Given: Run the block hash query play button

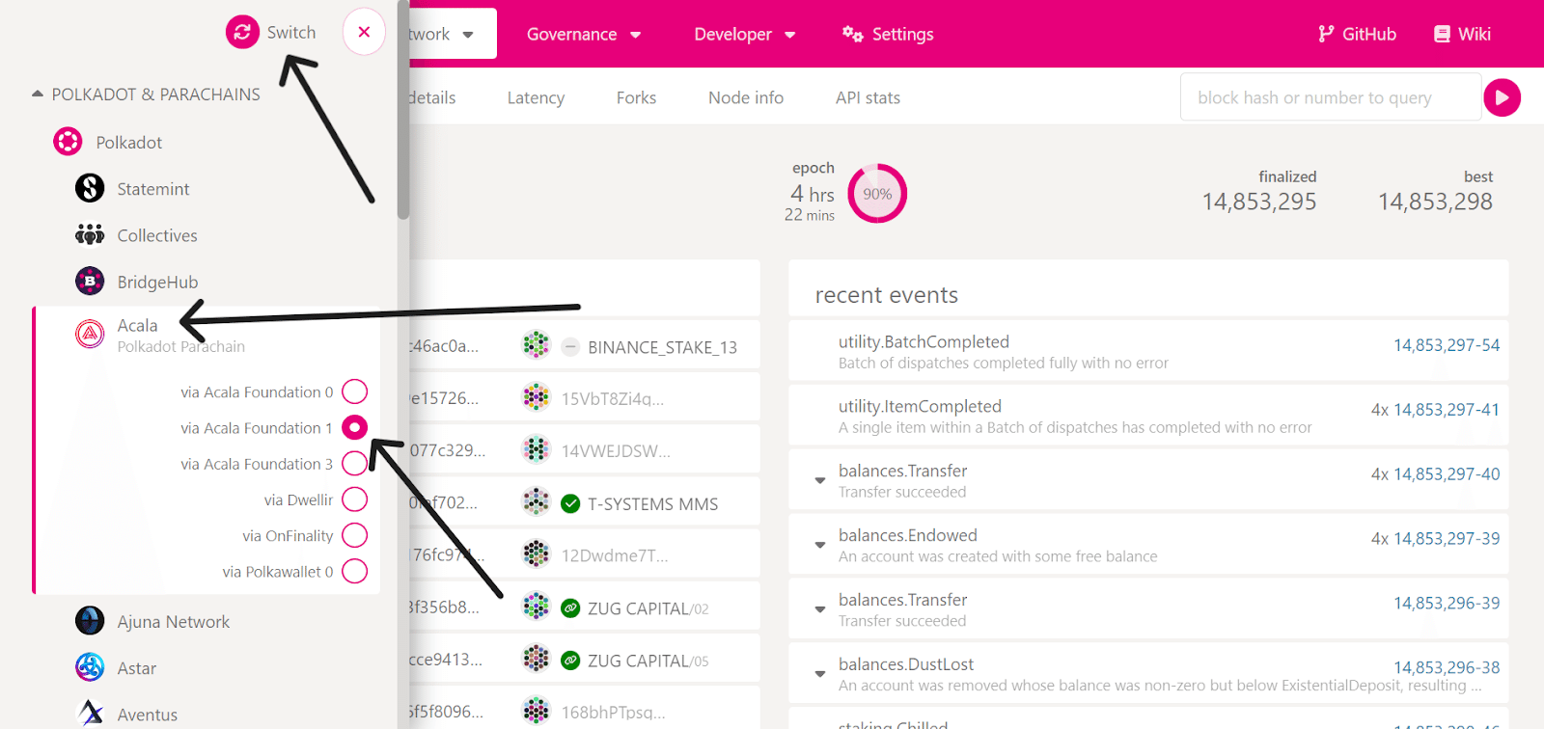Looking at the screenshot, I should (1503, 97).
